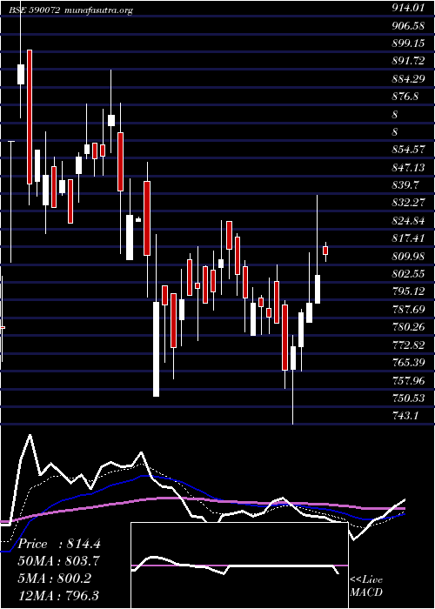Click the last small red candlestick near 817.41
435x609 pixels.
point(325,251)
